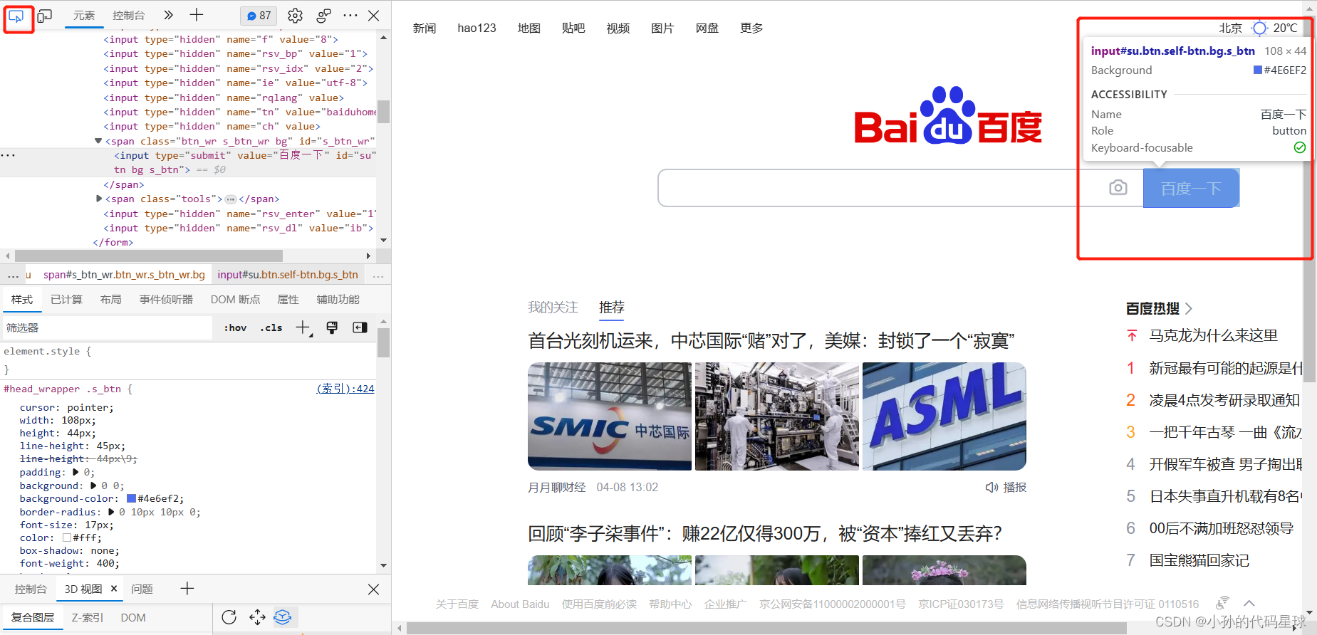The height and width of the screenshot is (635, 1317).
Task: Click the Baidu logo
Action: (948, 115)
